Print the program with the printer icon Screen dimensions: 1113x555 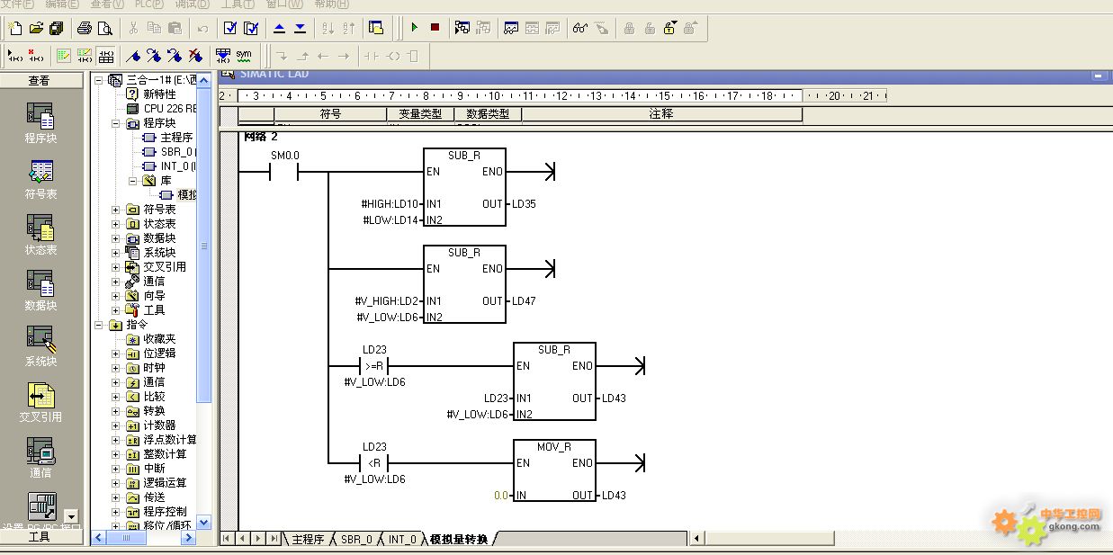pos(85,28)
